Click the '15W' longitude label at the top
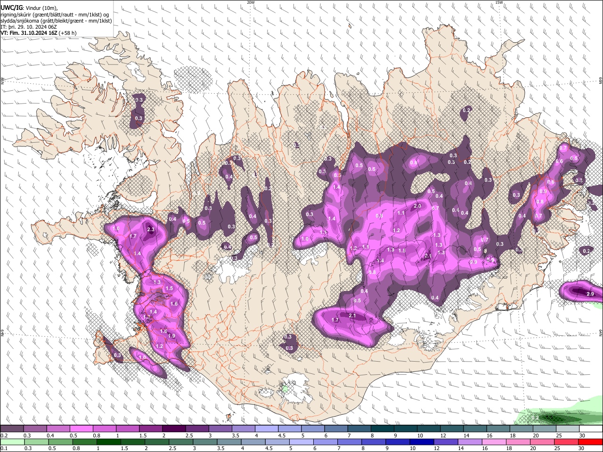The width and height of the screenshot is (603, 452). 499,2
